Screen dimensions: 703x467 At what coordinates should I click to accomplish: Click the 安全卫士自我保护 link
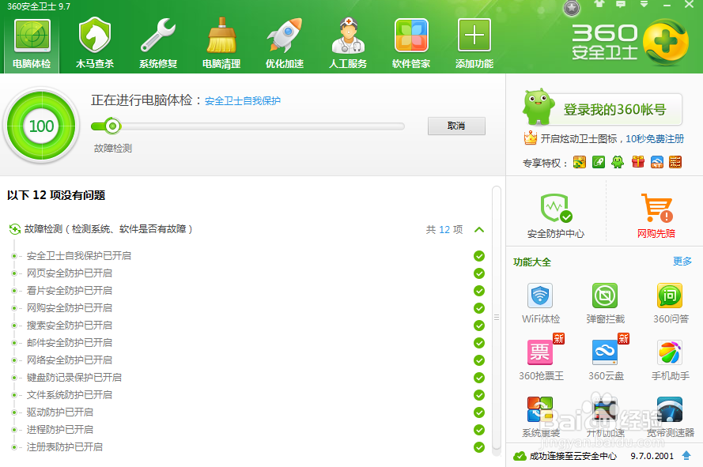(243, 101)
